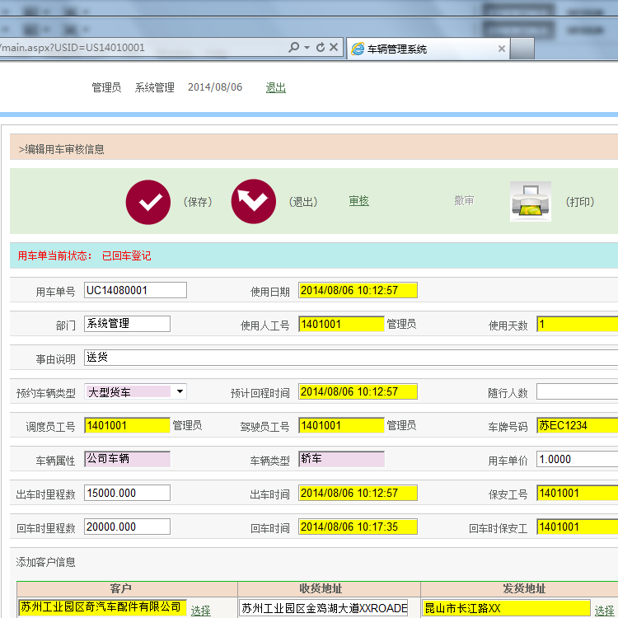Click the search magnifier in address bar

click(293, 47)
